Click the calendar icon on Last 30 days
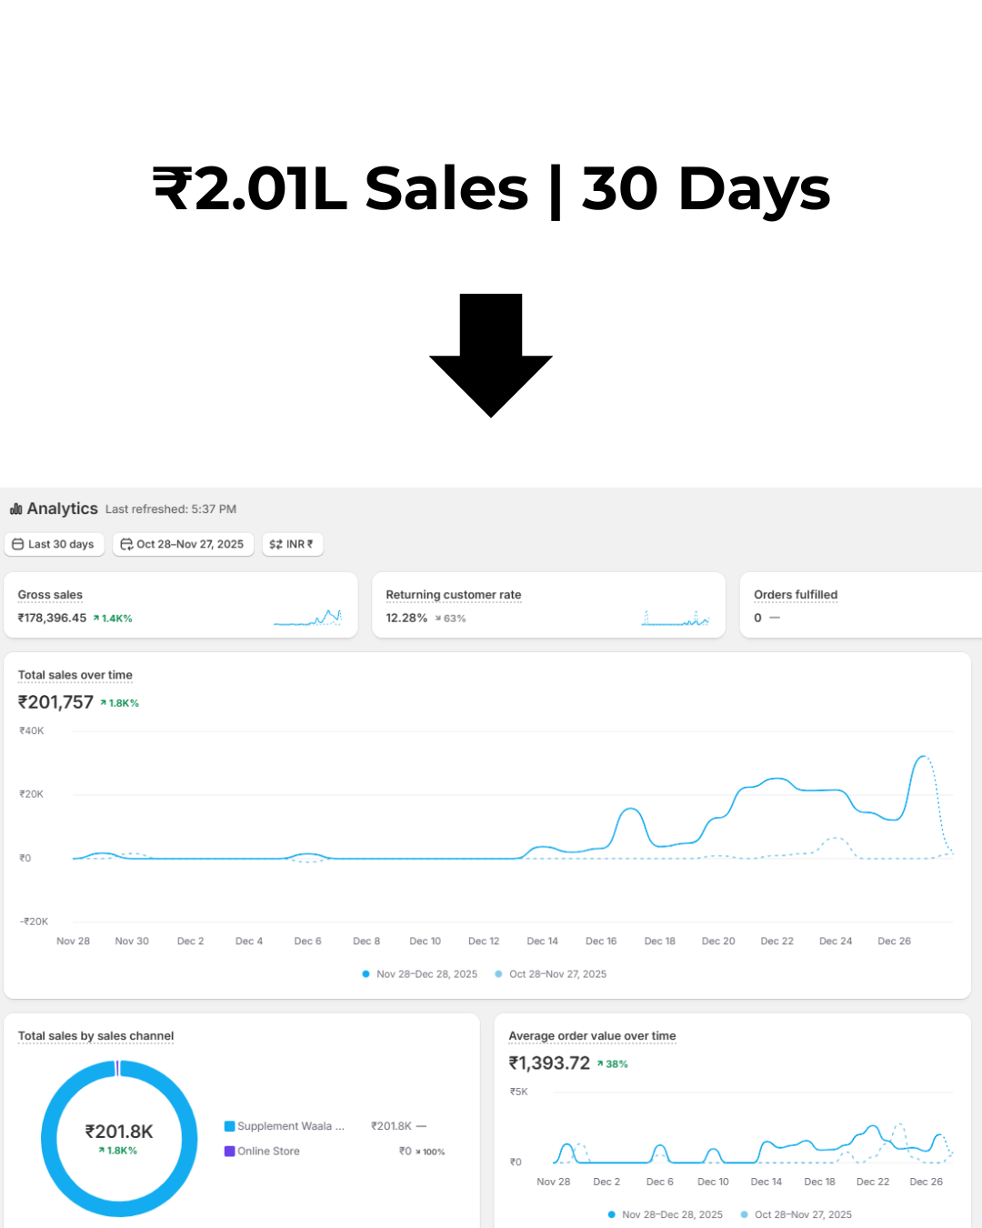 18,544
